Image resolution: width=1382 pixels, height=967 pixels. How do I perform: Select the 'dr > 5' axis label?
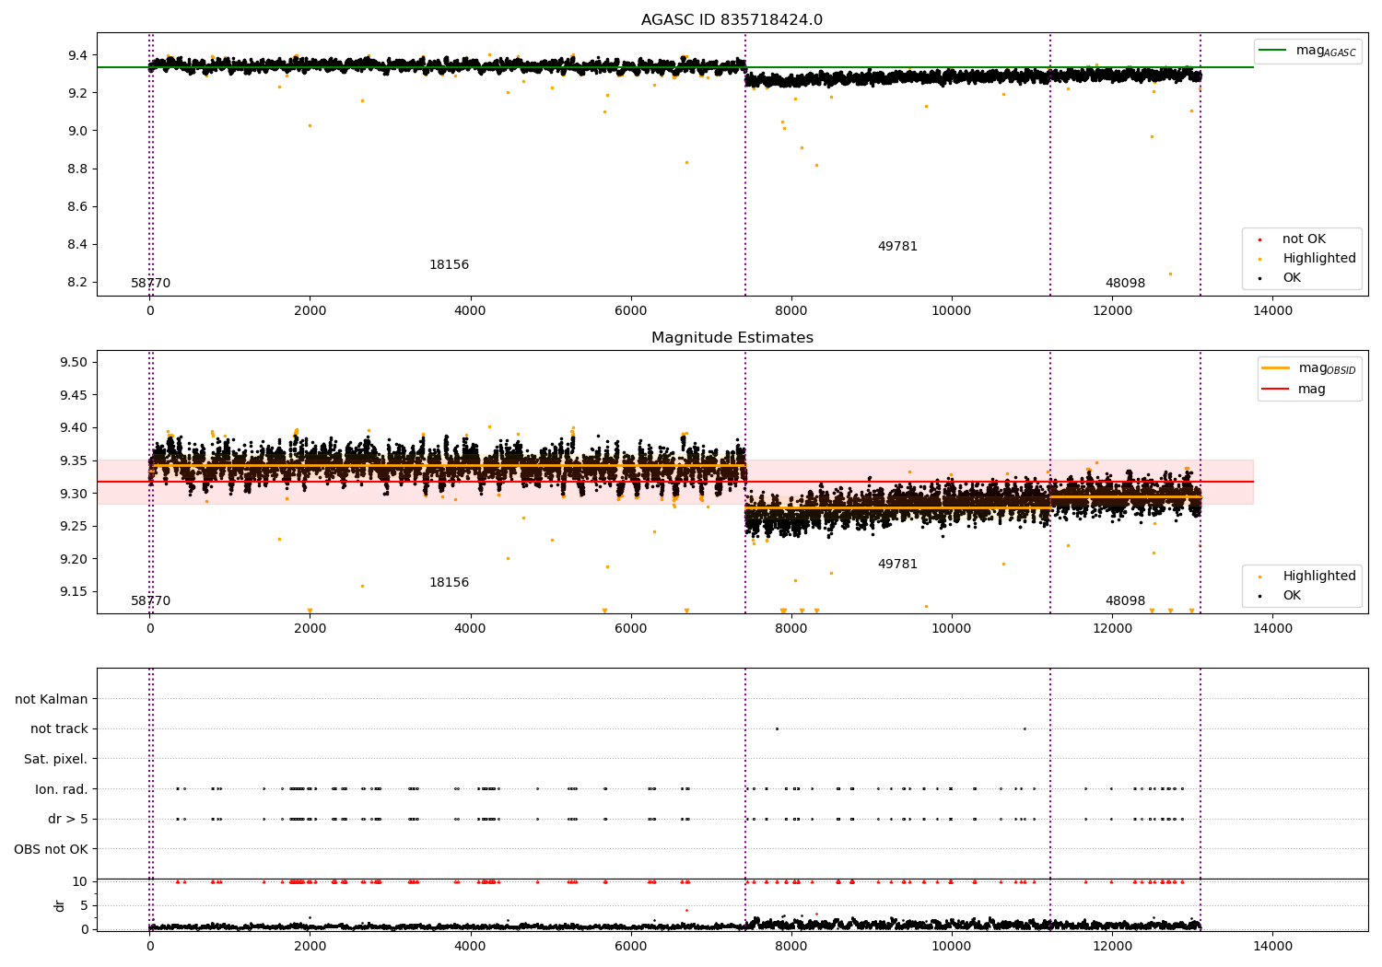click(x=68, y=820)
